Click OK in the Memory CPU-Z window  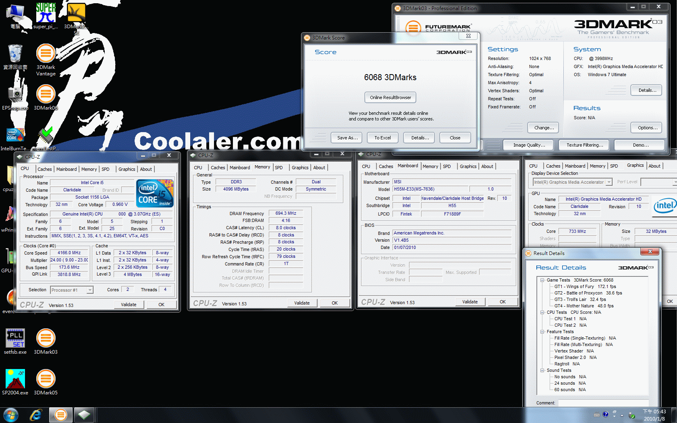coord(334,303)
